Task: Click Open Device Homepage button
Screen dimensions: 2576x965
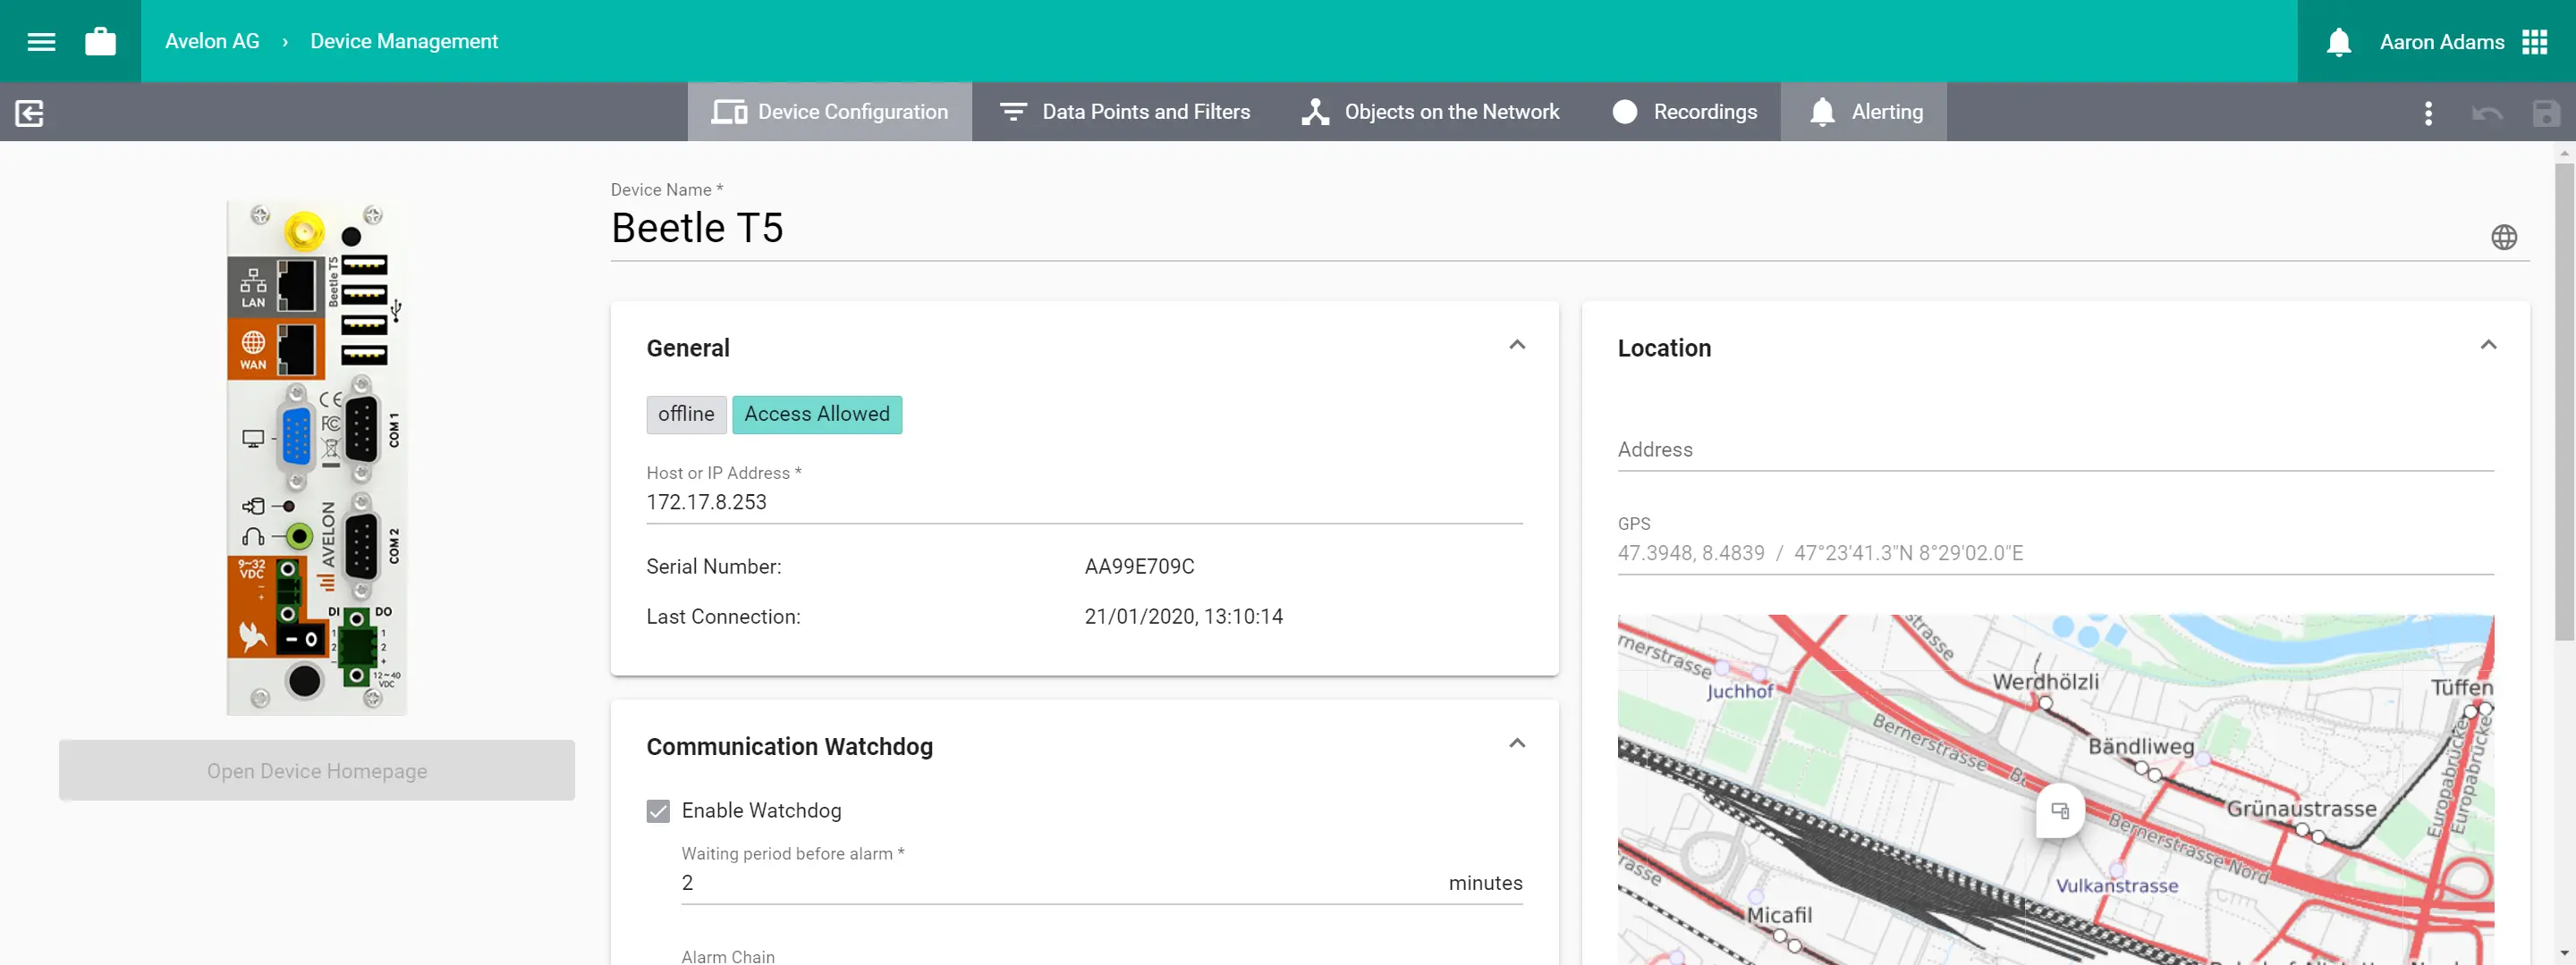Action: pyautogui.click(x=316, y=770)
